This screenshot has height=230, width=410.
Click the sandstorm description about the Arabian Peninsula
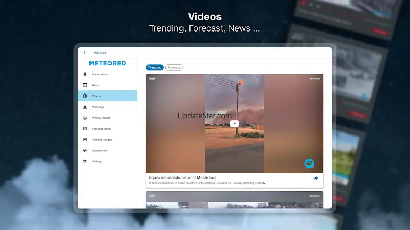coord(207,183)
